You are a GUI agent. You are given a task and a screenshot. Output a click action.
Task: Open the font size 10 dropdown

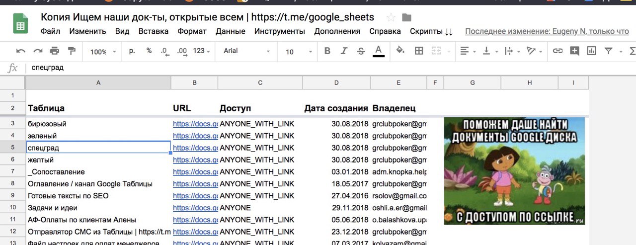pyautogui.click(x=299, y=51)
